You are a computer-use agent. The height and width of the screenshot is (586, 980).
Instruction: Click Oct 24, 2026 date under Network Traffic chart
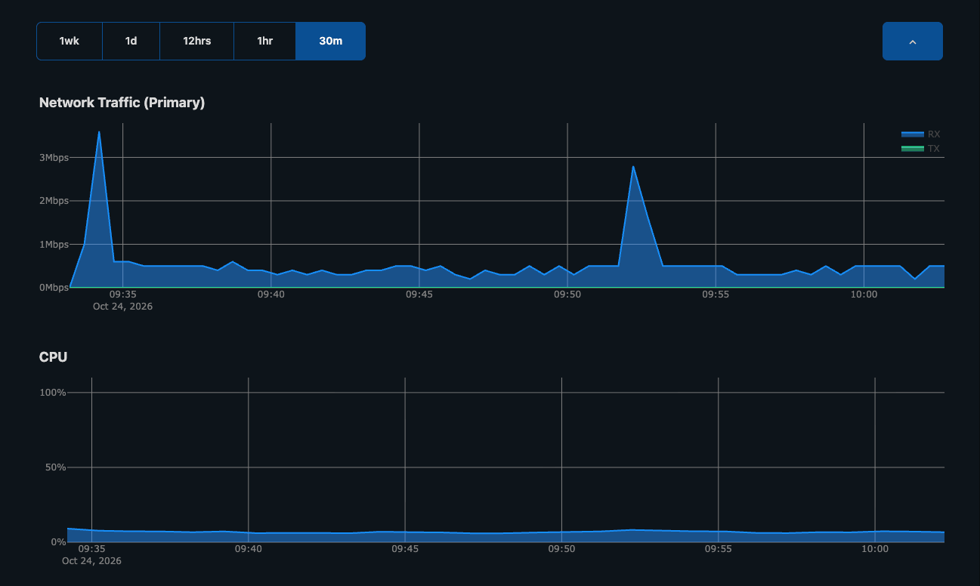[122, 307]
